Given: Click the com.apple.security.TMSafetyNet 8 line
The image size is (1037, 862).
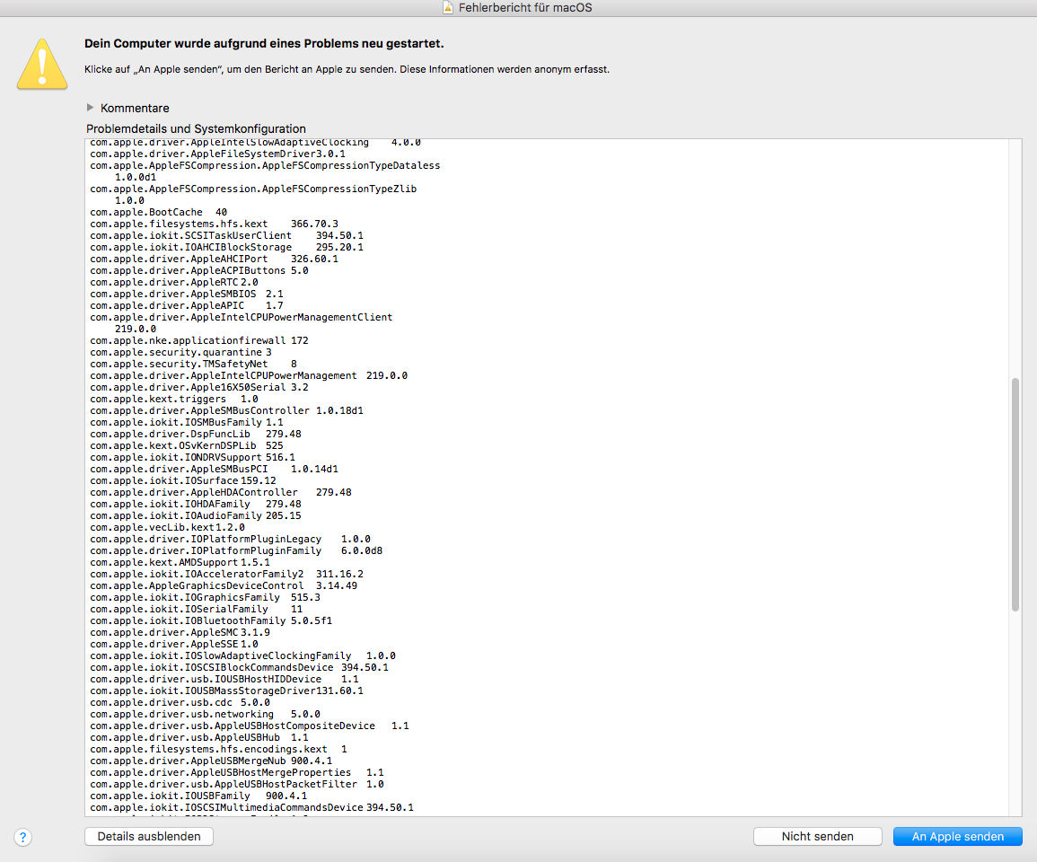Looking at the screenshot, I should 194,364.
